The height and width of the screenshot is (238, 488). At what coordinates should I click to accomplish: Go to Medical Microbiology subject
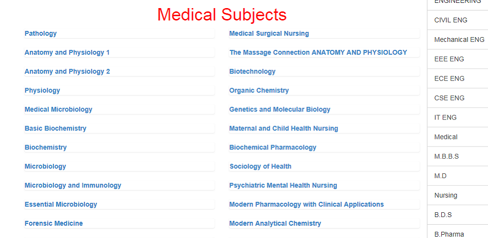tap(59, 109)
